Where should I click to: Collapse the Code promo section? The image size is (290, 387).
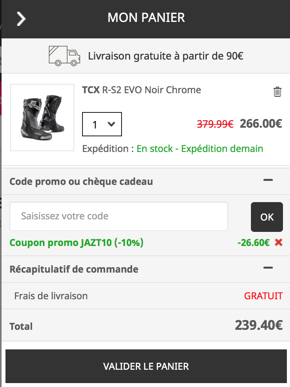[268, 180]
